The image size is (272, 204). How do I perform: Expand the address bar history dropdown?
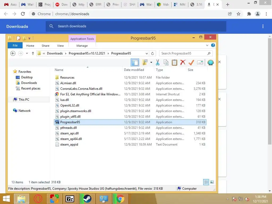(x=147, y=53)
